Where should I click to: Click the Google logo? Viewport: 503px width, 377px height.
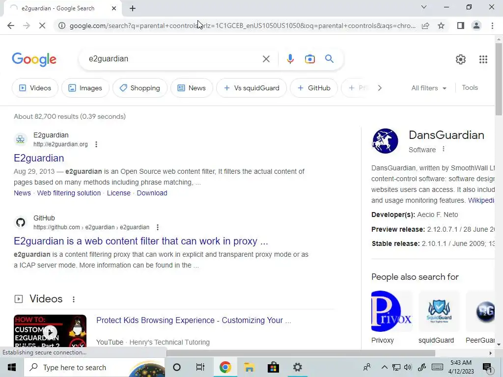[34, 59]
